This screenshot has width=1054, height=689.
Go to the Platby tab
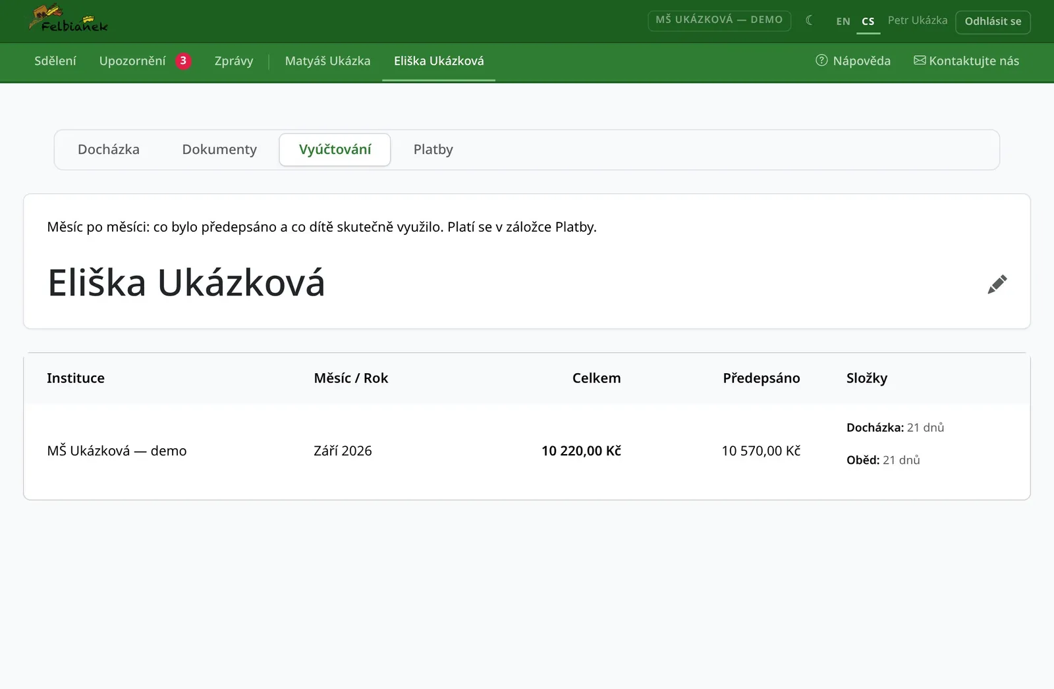pyautogui.click(x=433, y=149)
